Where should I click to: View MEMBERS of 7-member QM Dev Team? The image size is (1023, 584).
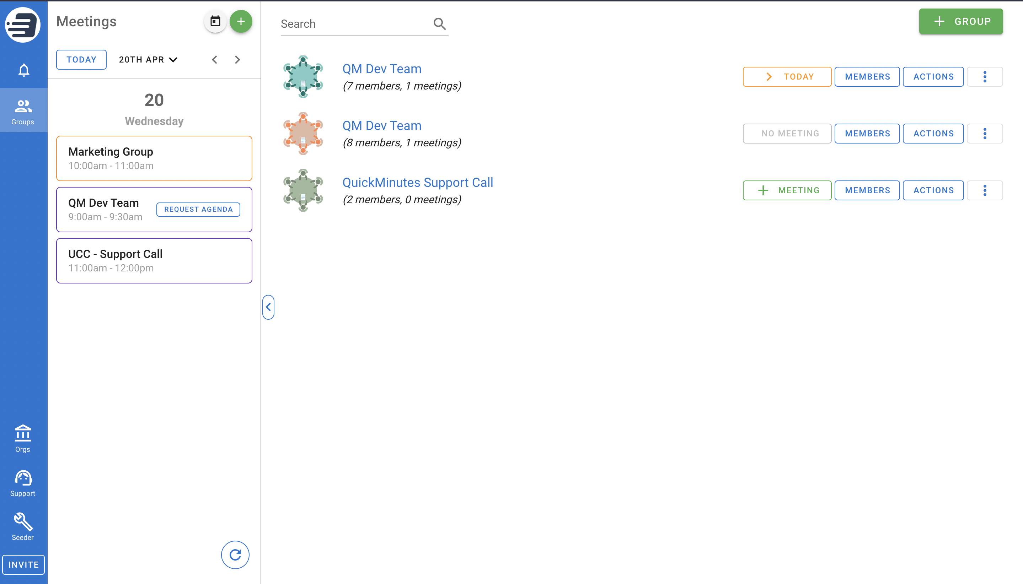point(867,77)
